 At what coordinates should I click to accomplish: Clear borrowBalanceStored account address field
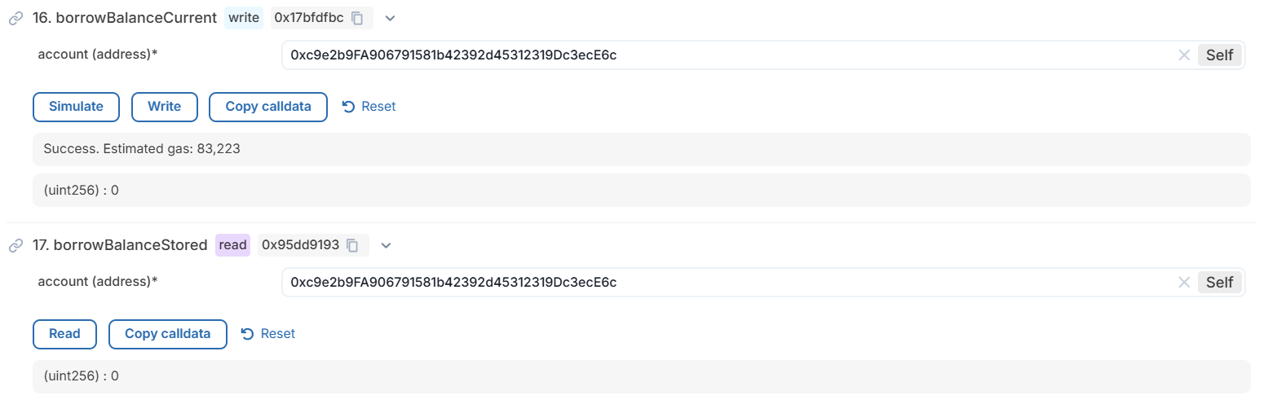click(x=1184, y=283)
